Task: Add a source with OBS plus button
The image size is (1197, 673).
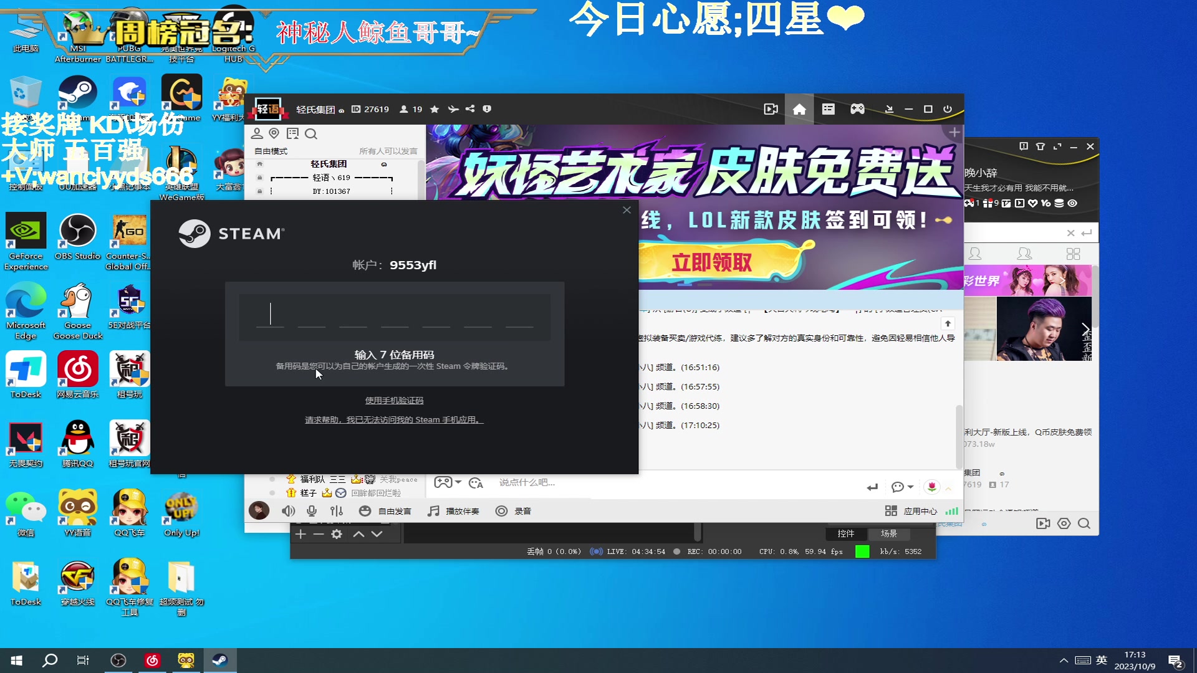Action: tap(300, 534)
